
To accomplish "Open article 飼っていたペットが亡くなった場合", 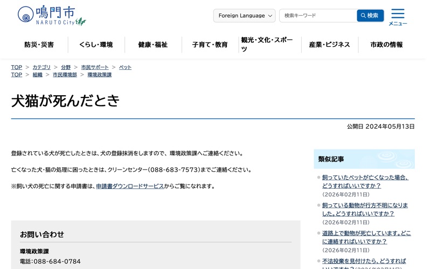I will click(x=365, y=182).
